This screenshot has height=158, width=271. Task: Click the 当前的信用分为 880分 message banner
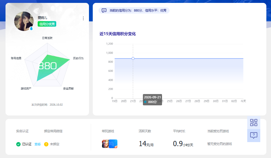coord(134,10)
